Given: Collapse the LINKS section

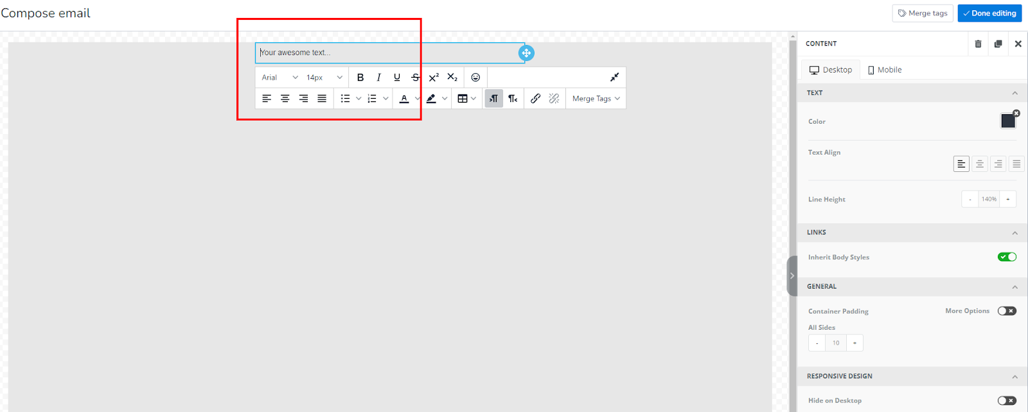Looking at the screenshot, I should pyautogui.click(x=1015, y=233).
